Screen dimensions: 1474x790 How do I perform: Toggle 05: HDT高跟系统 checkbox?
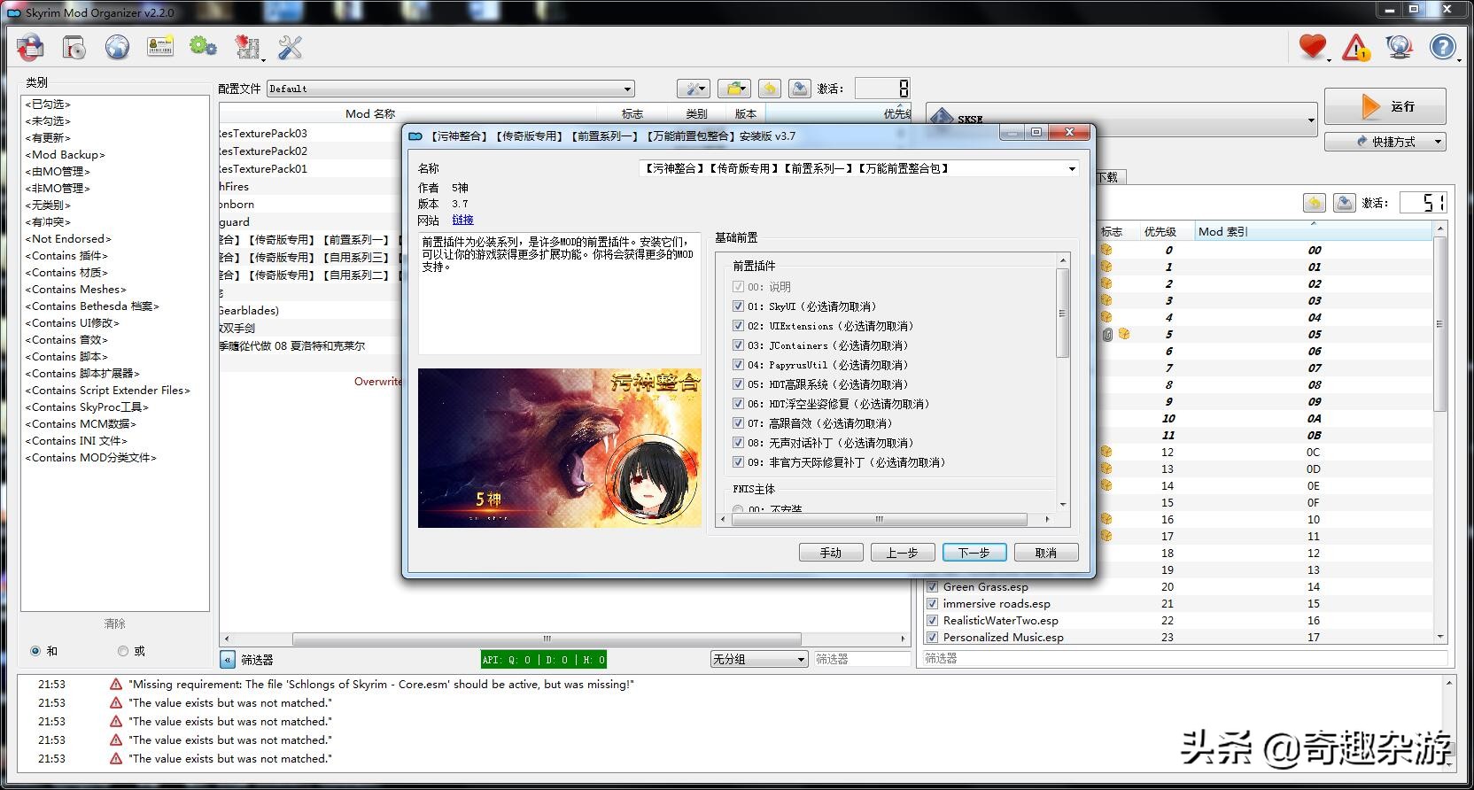(x=738, y=384)
